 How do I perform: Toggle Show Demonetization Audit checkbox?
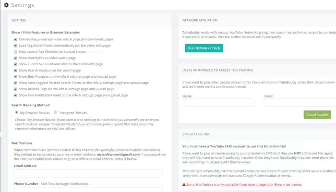[x=15, y=96]
